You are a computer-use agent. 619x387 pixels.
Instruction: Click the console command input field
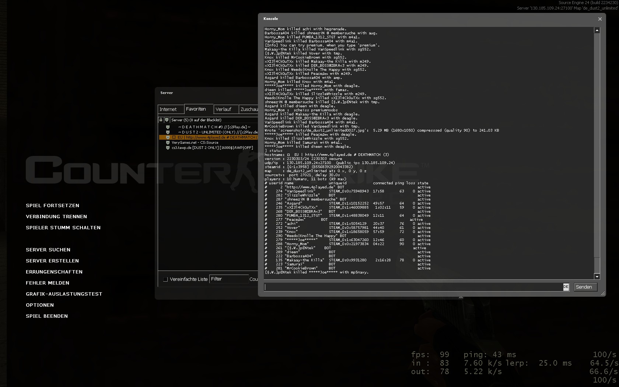[x=413, y=287]
